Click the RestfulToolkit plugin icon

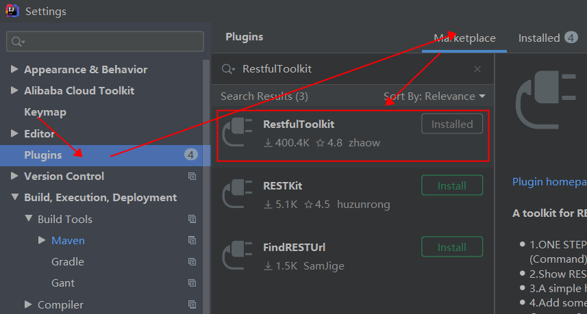coord(237,132)
